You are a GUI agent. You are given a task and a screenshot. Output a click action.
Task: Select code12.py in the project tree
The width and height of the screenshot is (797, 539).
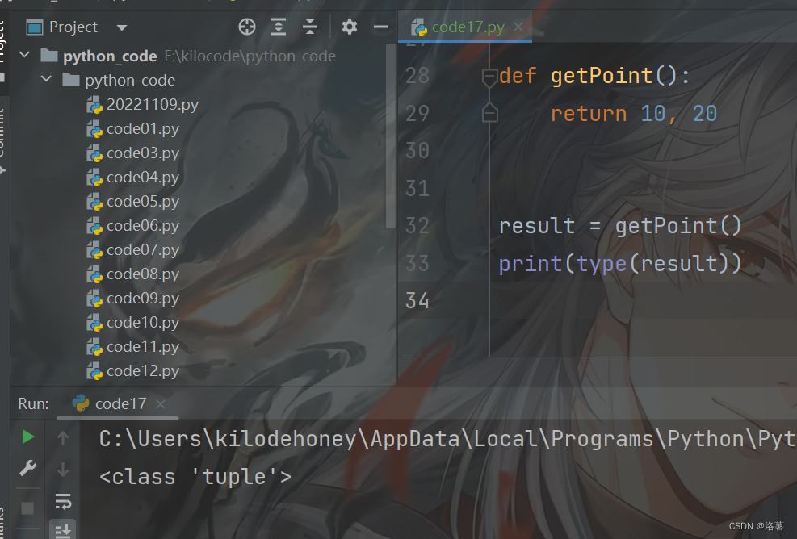[x=132, y=371]
